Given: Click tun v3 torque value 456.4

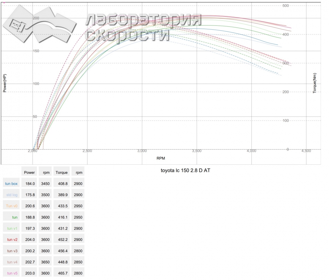Looking at the screenshot, I should [63, 251].
